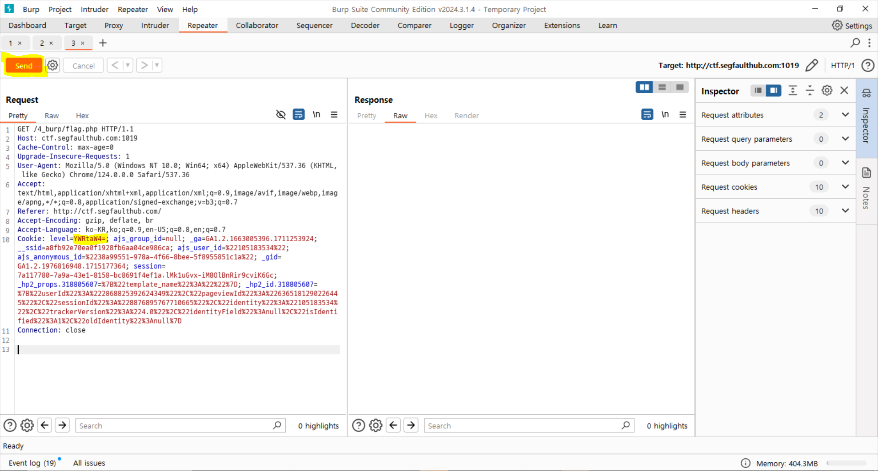The width and height of the screenshot is (878, 471).
Task: Search Repeater tabs magnifier icon
Action: 855,43
